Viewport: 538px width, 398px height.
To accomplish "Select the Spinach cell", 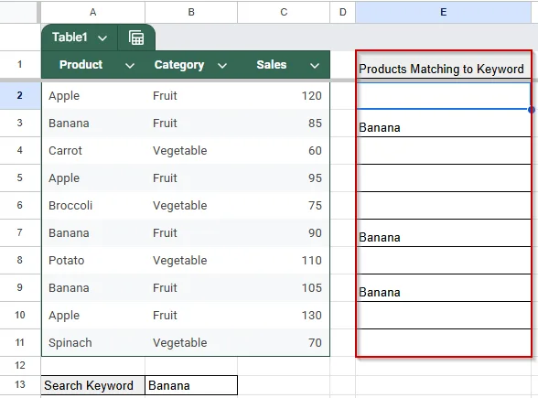I will [x=93, y=343].
